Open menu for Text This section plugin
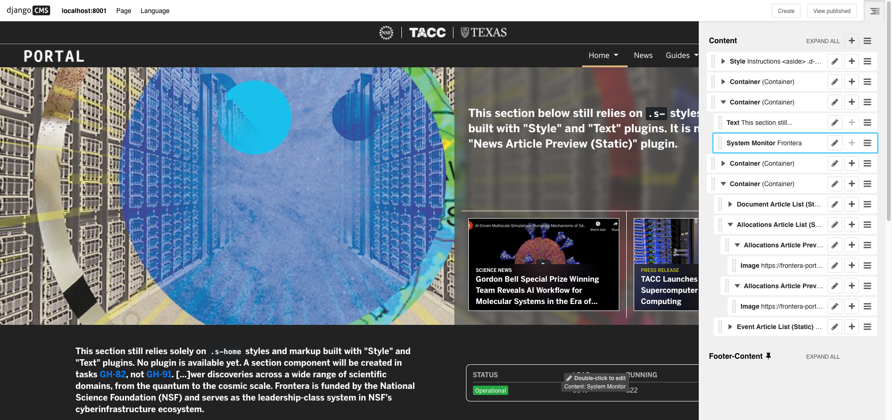This screenshot has width=892, height=420. click(x=867, y=123)
